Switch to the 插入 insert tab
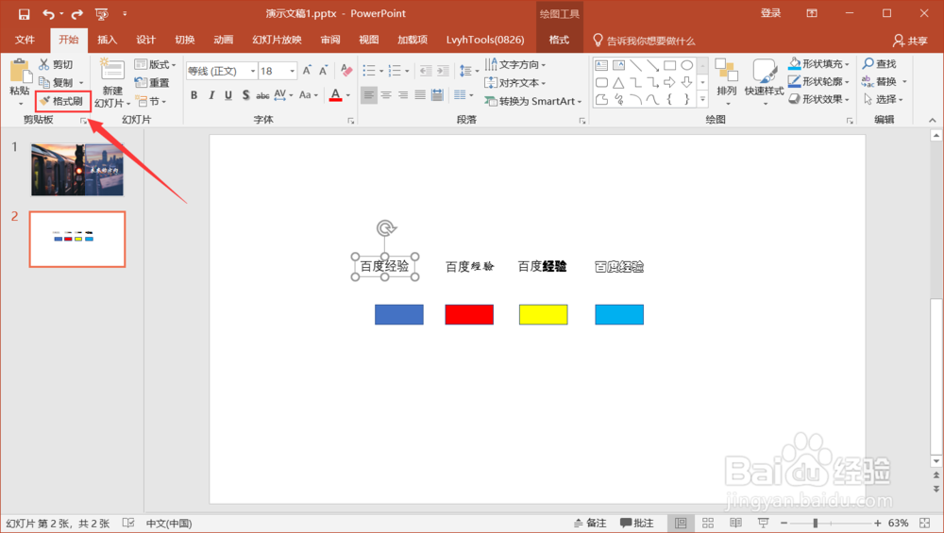The width and height of the screenshot is (944, 533). pos(108,40)
